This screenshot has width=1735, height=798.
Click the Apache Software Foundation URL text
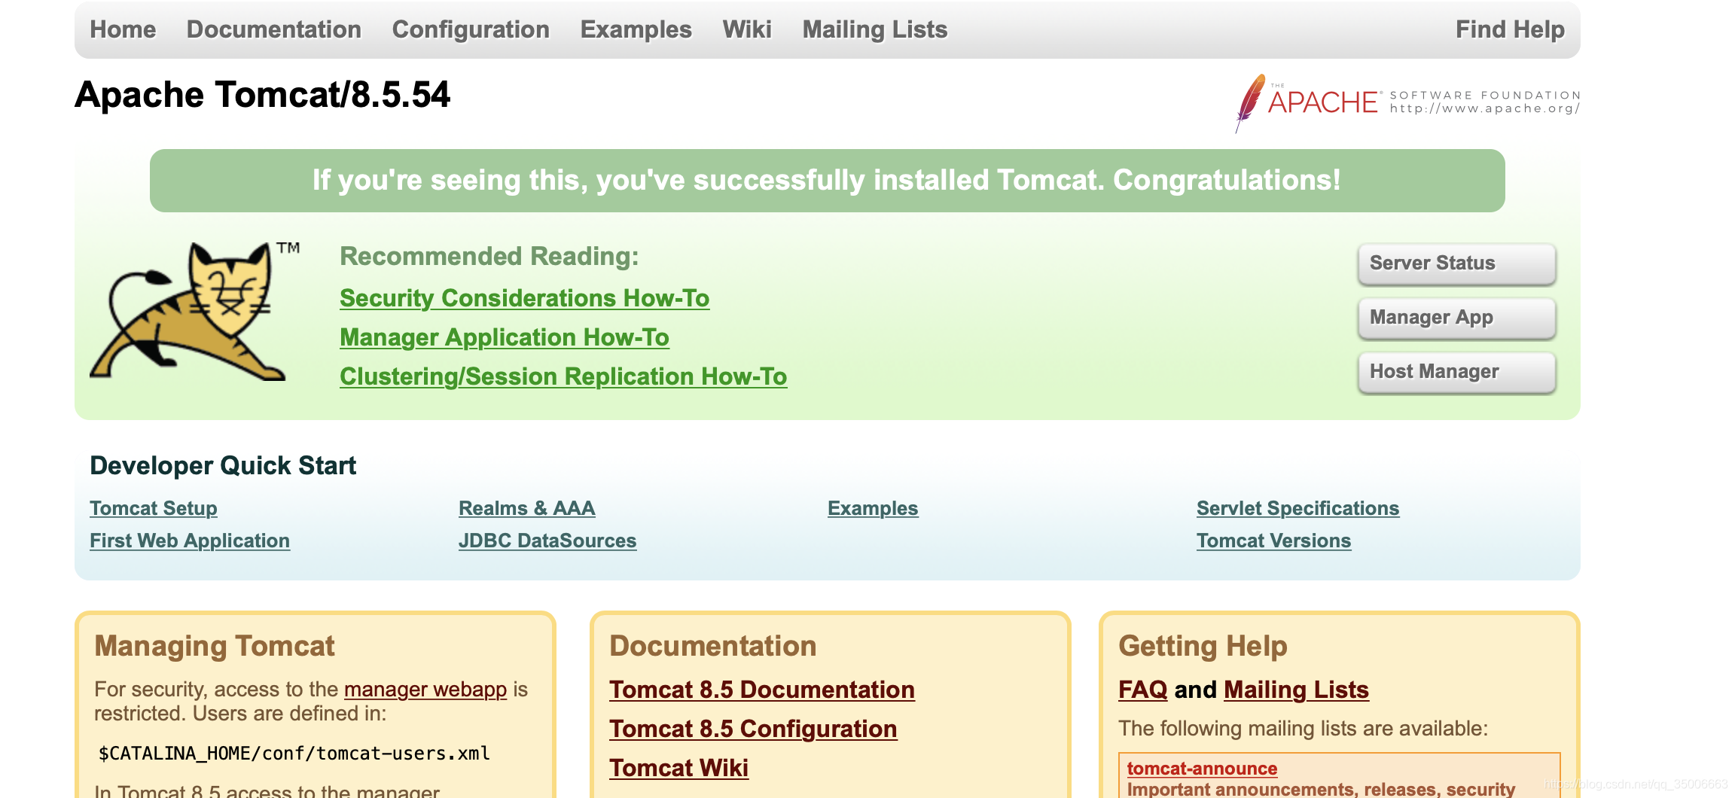click(x=1485, y=108)
